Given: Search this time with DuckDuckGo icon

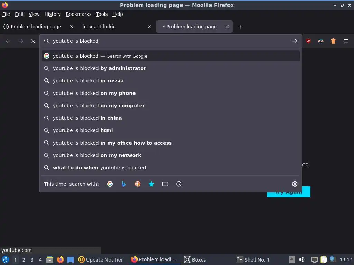Looking at the screenshot, I should [138, 184].
